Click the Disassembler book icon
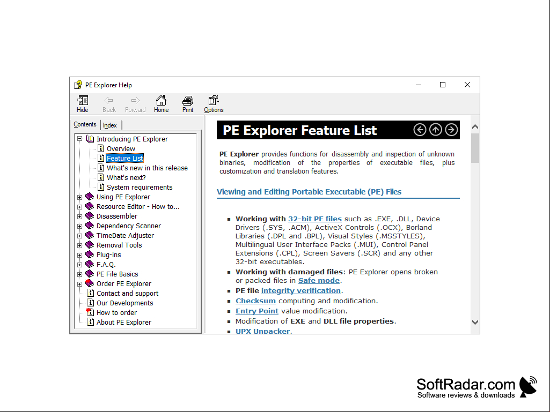 point(90,216)
